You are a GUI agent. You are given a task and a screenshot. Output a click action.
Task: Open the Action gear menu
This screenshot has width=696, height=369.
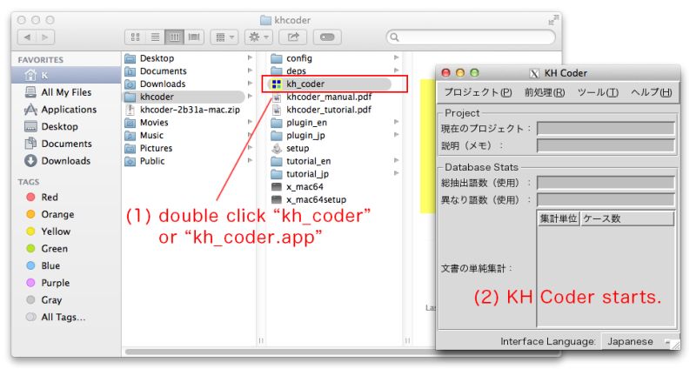[258, 37]
